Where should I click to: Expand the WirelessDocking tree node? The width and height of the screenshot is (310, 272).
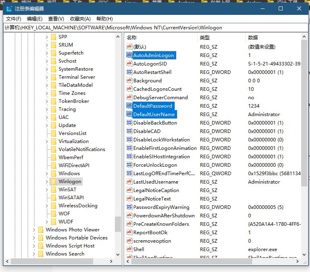click(47, 206)
